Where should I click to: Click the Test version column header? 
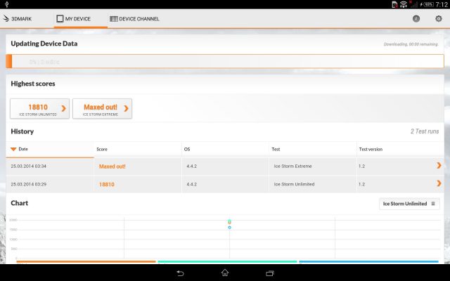400,149
